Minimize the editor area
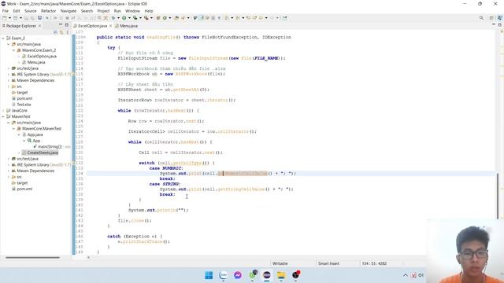Viewport: 504px width, 283px height. 494,24
